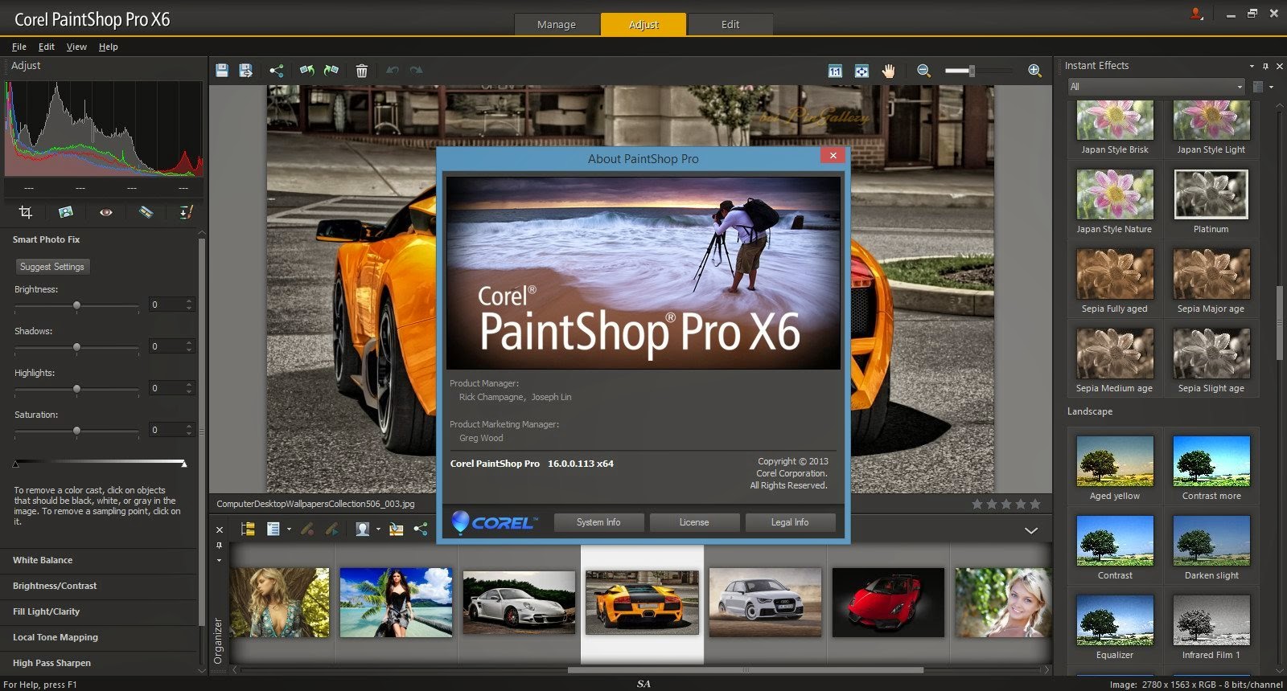Click the Share icon in the top toolbar

tap(277, 71)
